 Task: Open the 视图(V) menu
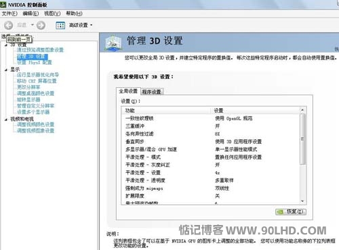click(52, 14)
